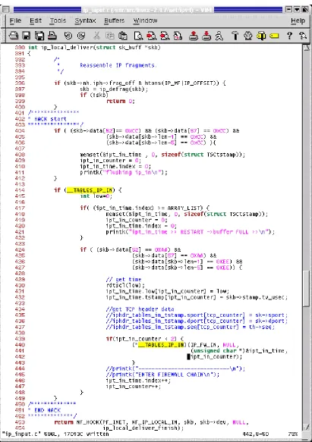The height and width of the screenshot is (442, 312).
Task: Click the vertical scrollbar thumb
Action: coord(307,288)
